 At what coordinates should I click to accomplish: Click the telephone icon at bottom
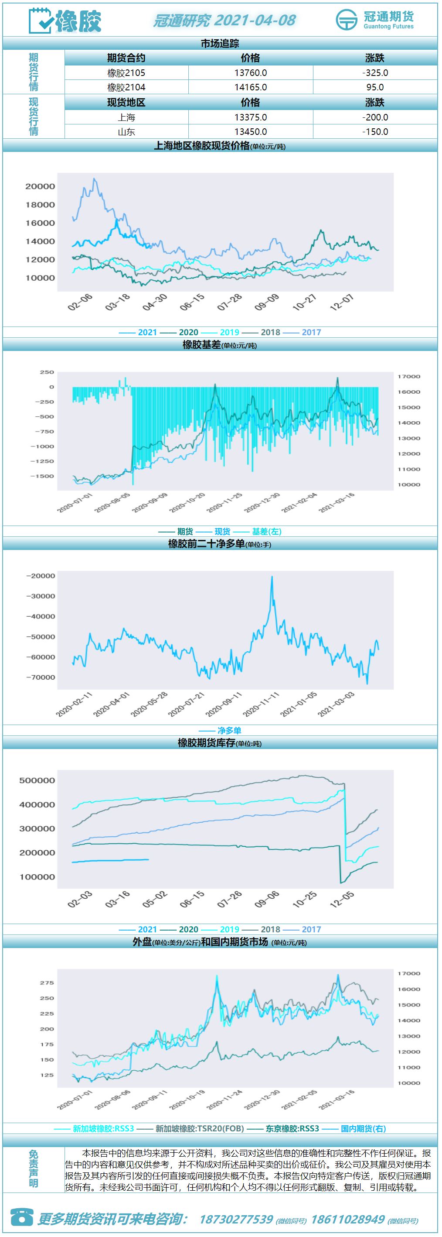point(22,1217)
